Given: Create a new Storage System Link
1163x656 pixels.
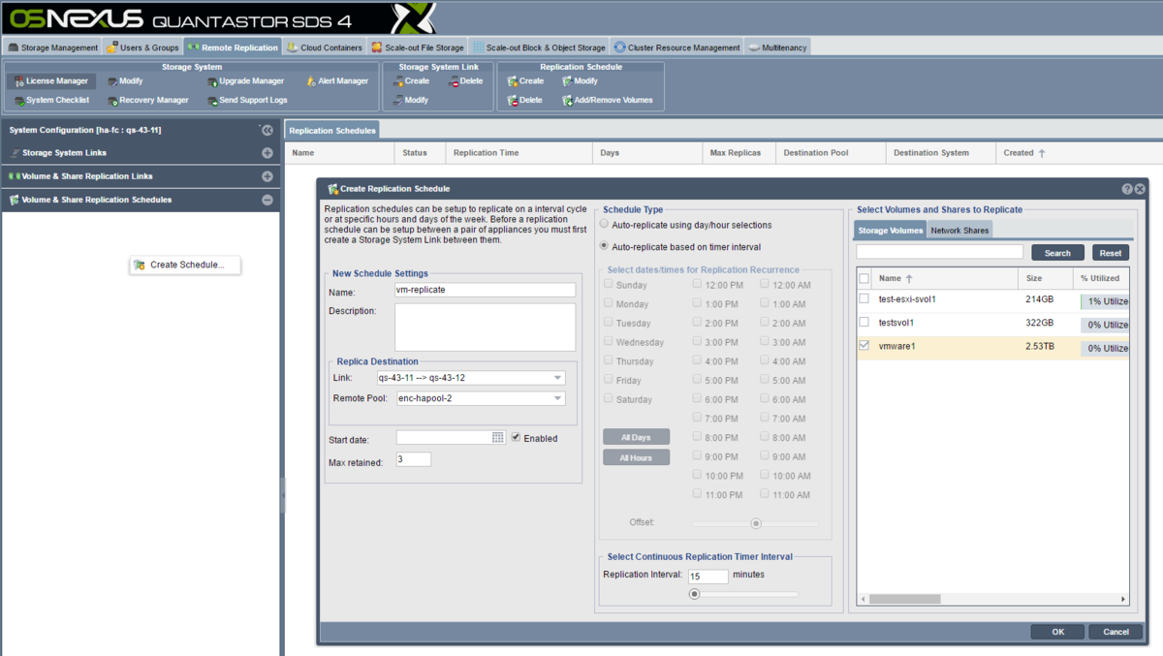Looking at the screenshot, I should (411, 81).
